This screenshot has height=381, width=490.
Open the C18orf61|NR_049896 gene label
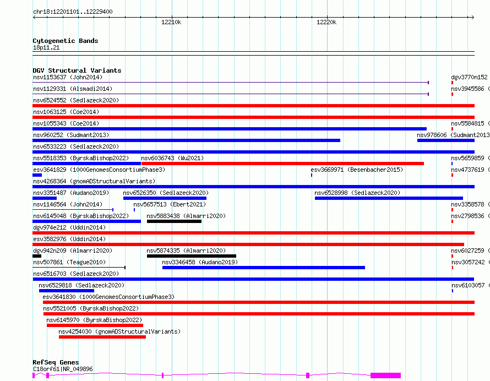coord(63,369)
